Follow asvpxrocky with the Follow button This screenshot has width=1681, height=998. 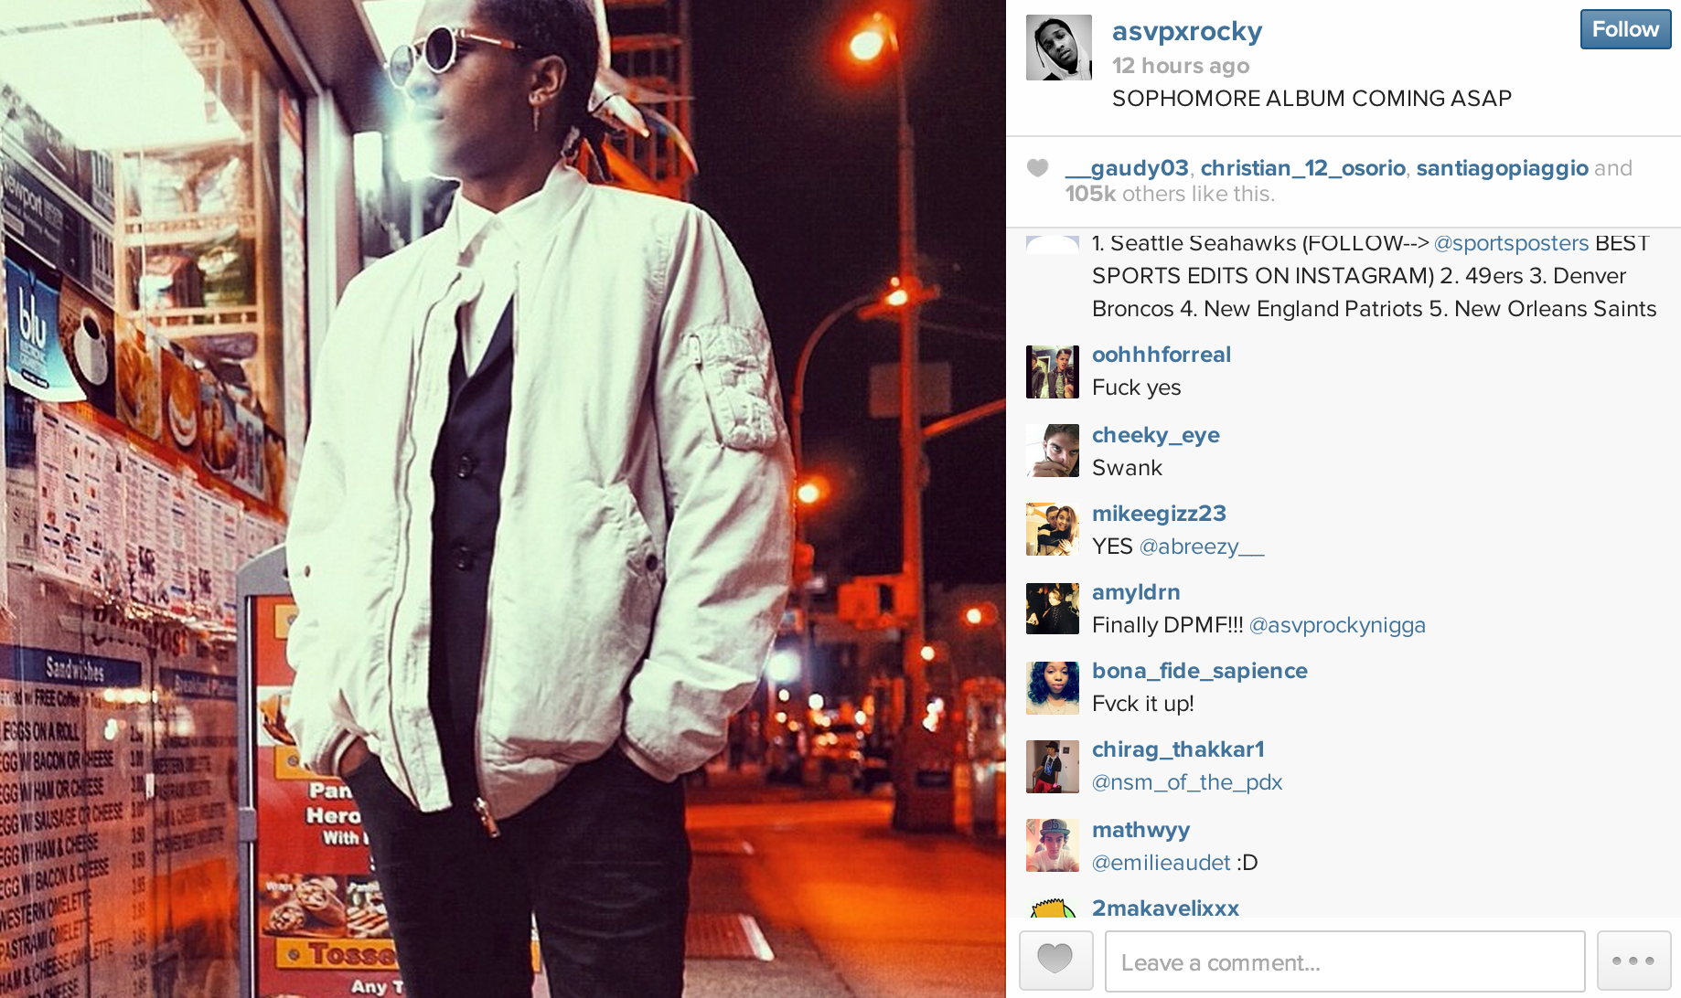click(1625, 29)
